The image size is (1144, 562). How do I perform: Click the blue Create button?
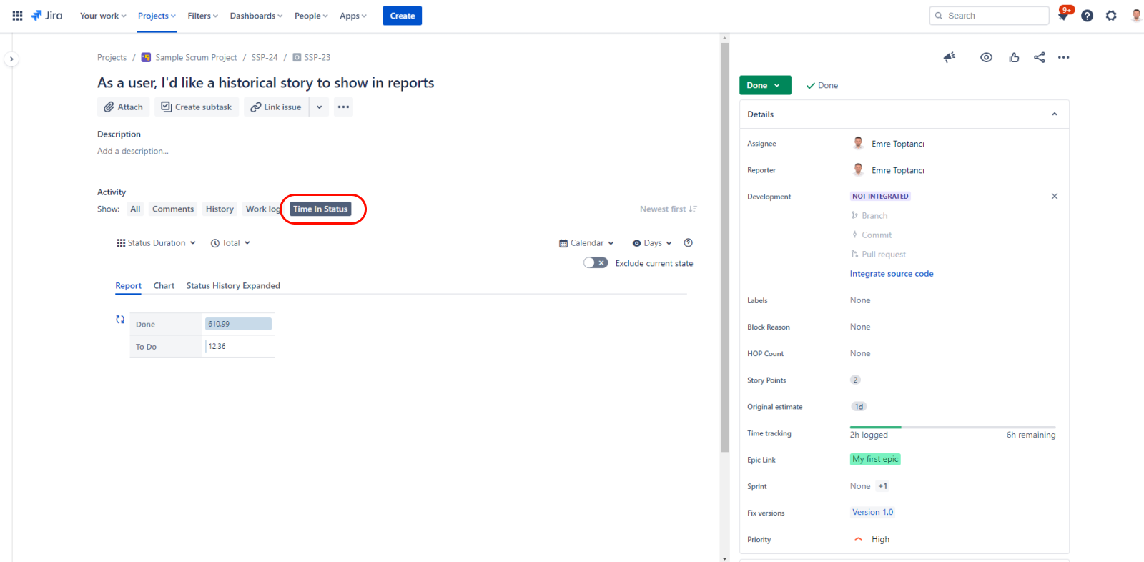point(402,16)
